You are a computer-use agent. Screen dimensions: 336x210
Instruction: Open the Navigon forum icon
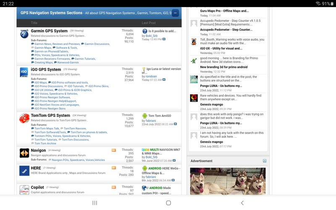coord(24,153)
